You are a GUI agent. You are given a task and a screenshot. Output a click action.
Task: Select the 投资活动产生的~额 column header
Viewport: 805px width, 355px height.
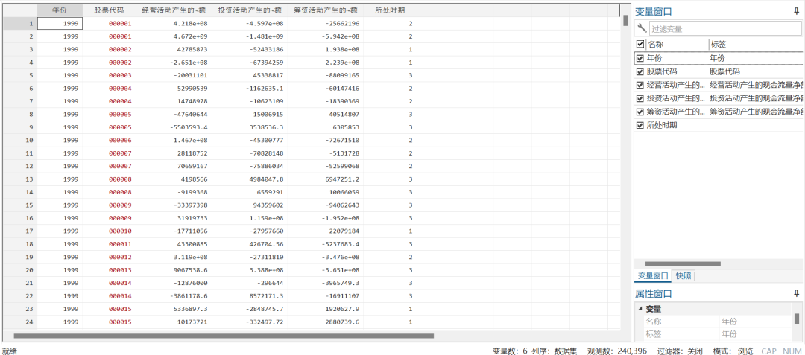click(250, 10)
